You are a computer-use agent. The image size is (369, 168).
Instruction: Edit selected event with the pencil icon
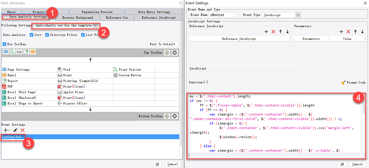[15, 130]
